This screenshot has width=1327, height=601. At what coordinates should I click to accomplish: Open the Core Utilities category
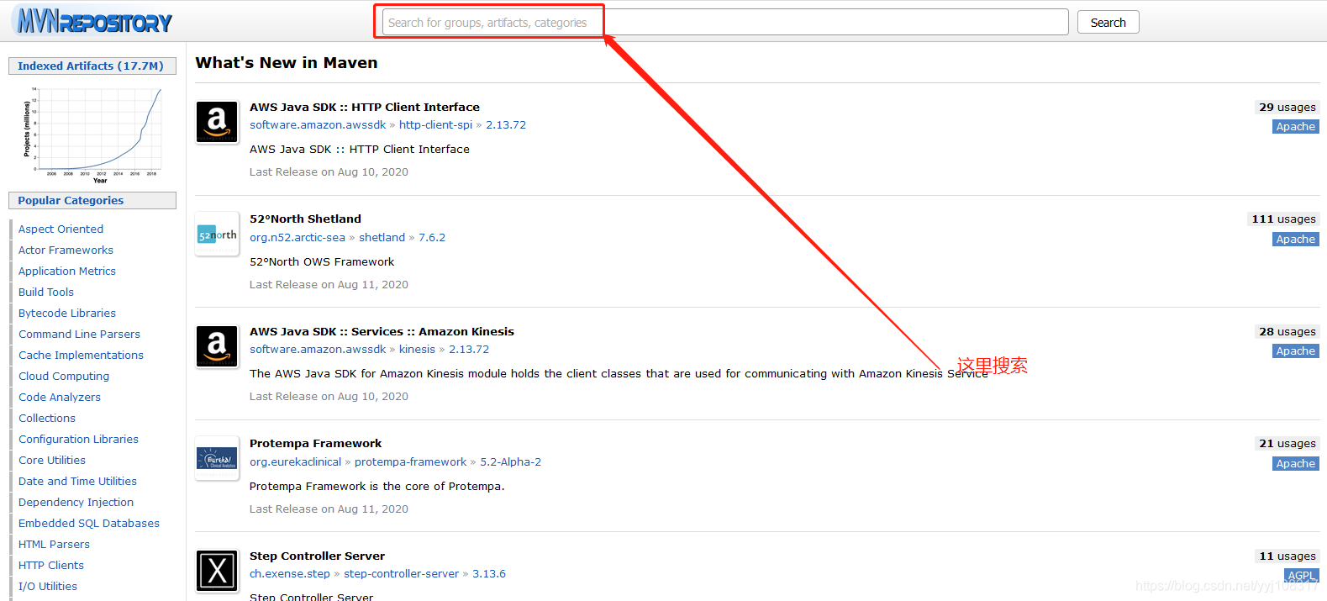tap(52, 460)
